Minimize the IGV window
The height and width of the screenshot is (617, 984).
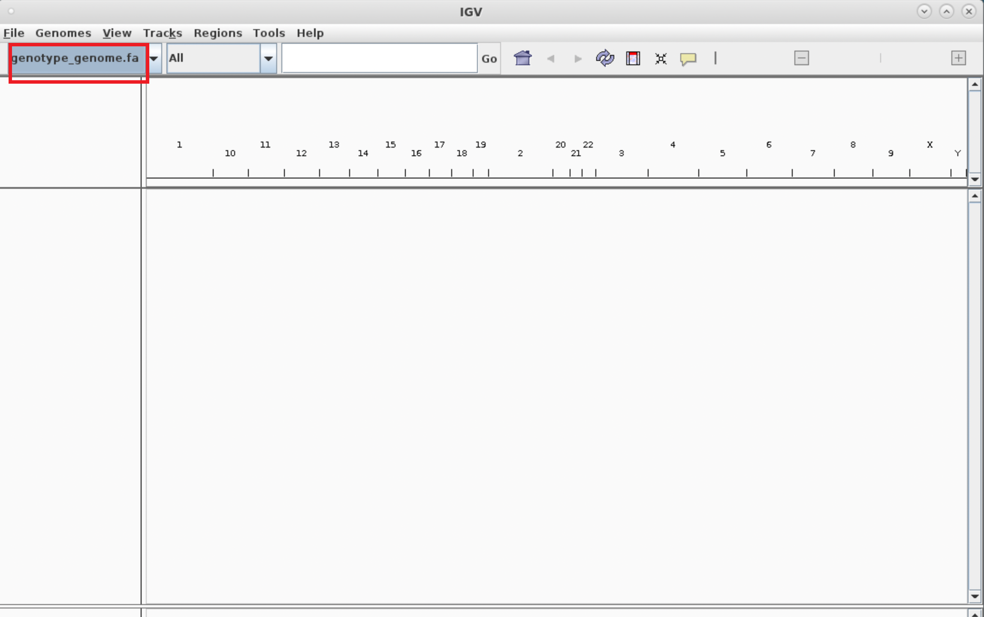pyautogui.click(x=924, y=12)
